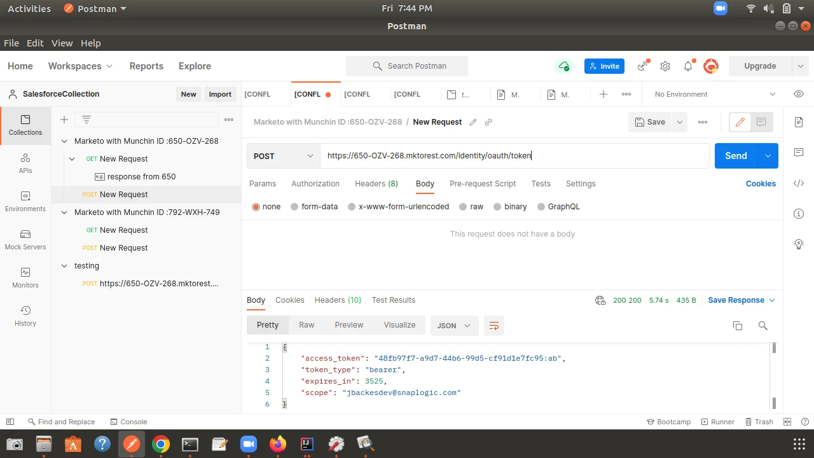Collapse the testing collection

point(64,266)
